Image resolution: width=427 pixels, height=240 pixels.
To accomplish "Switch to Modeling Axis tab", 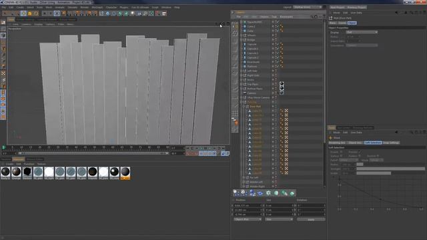I will pos(337,143).
